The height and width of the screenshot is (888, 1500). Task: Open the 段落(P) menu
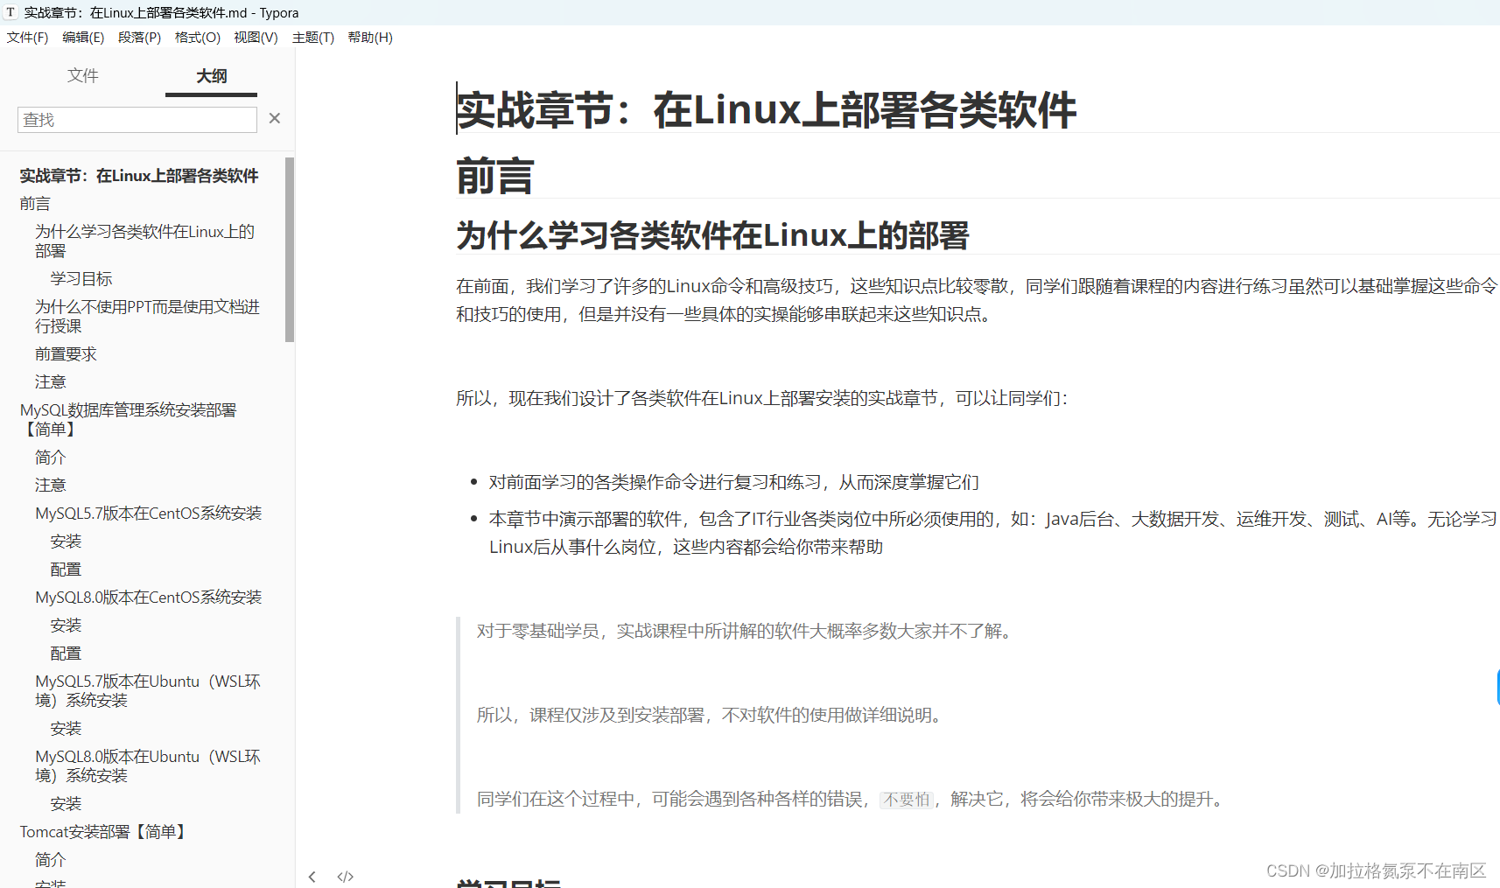point(140,38)
